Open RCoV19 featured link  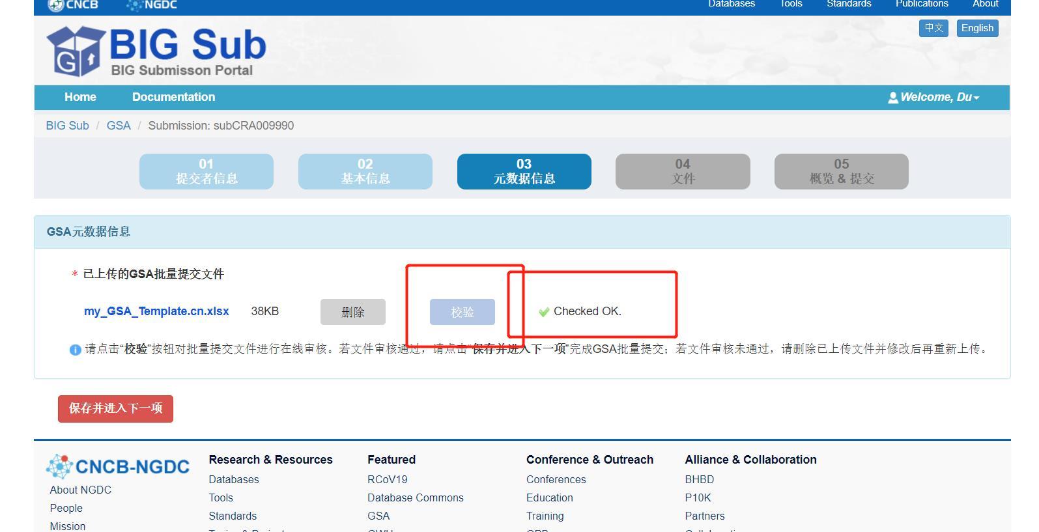coord(388,479)
